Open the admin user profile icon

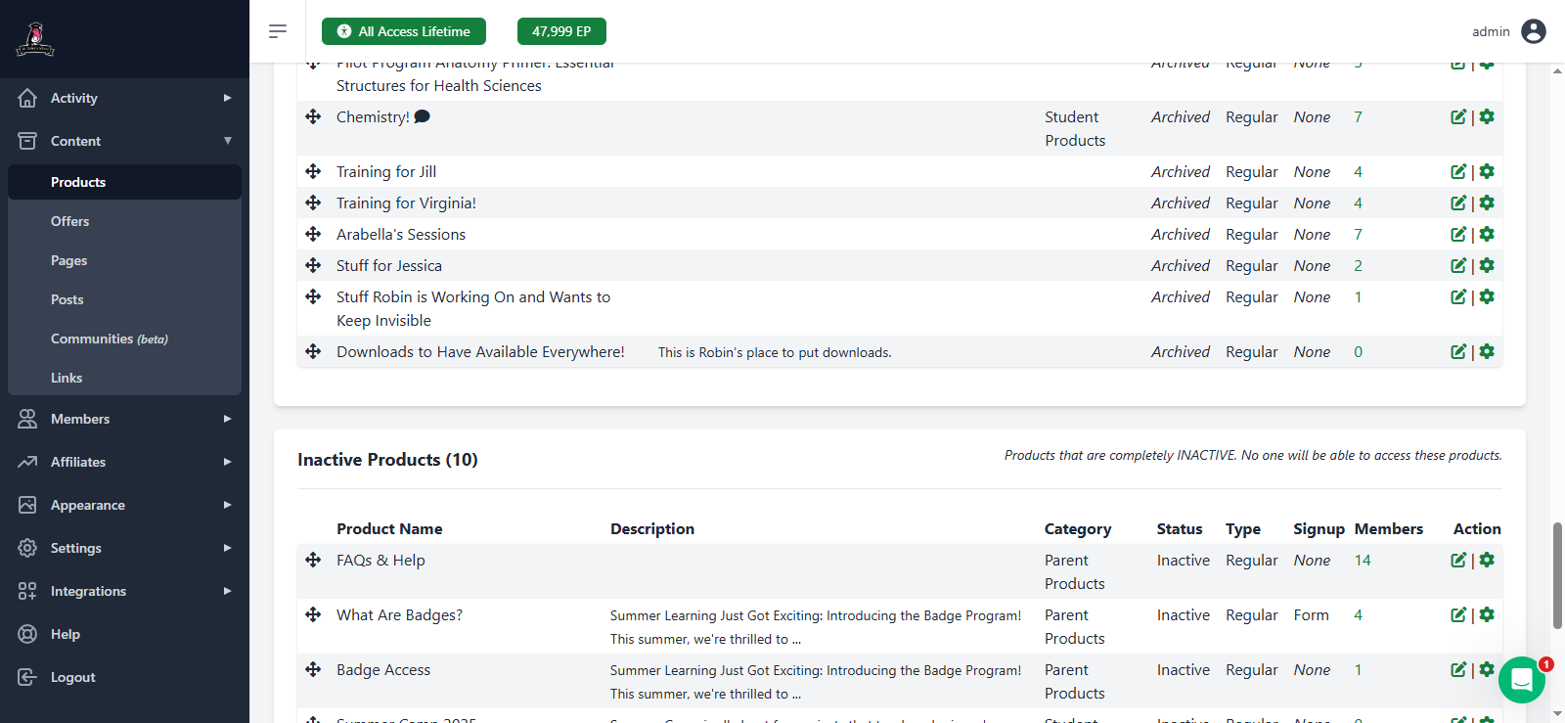1534,31
